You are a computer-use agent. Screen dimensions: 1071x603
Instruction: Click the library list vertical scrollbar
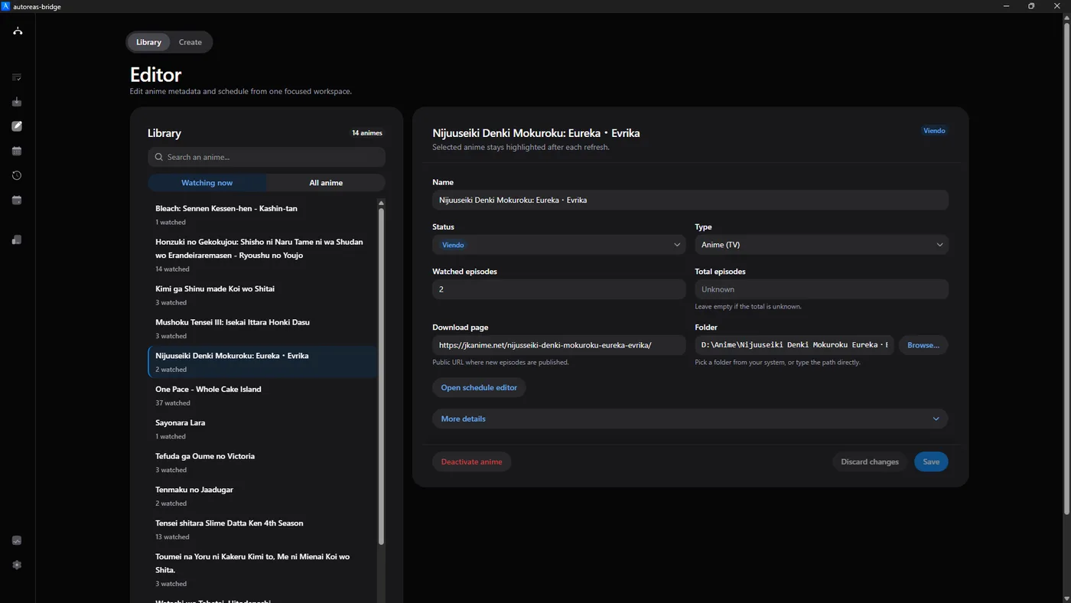click(x=381, y=376)
